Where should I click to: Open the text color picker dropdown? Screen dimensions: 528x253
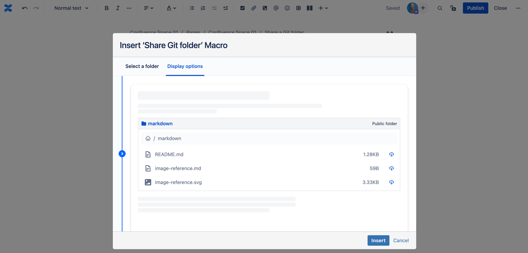tap(171, 8)
